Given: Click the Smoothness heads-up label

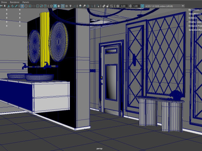Looking at the screenshot, I should click(195, 14).
